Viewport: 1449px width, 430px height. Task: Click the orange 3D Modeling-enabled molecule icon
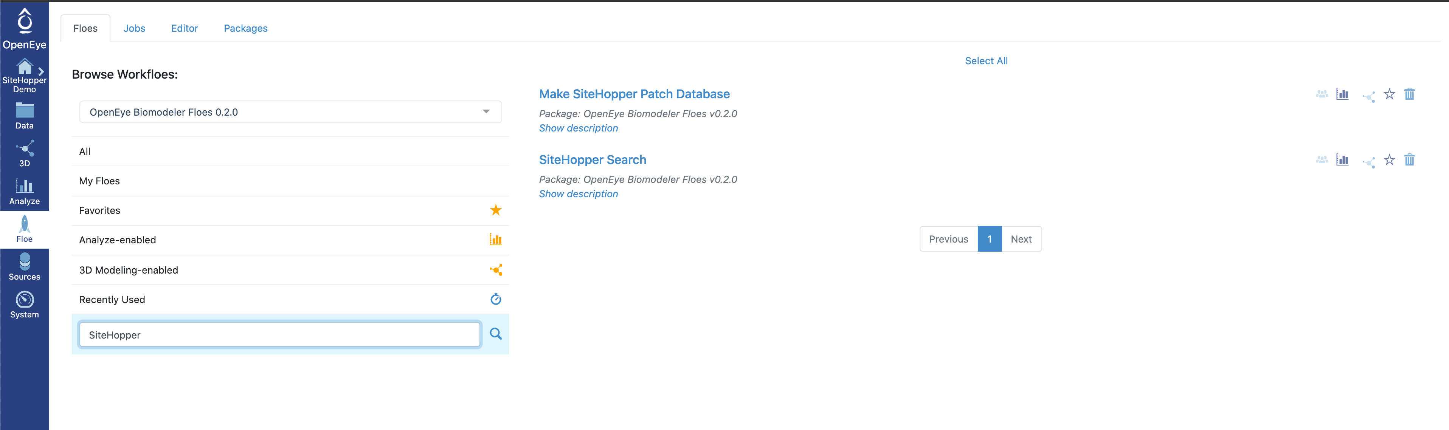click(496, 270)
